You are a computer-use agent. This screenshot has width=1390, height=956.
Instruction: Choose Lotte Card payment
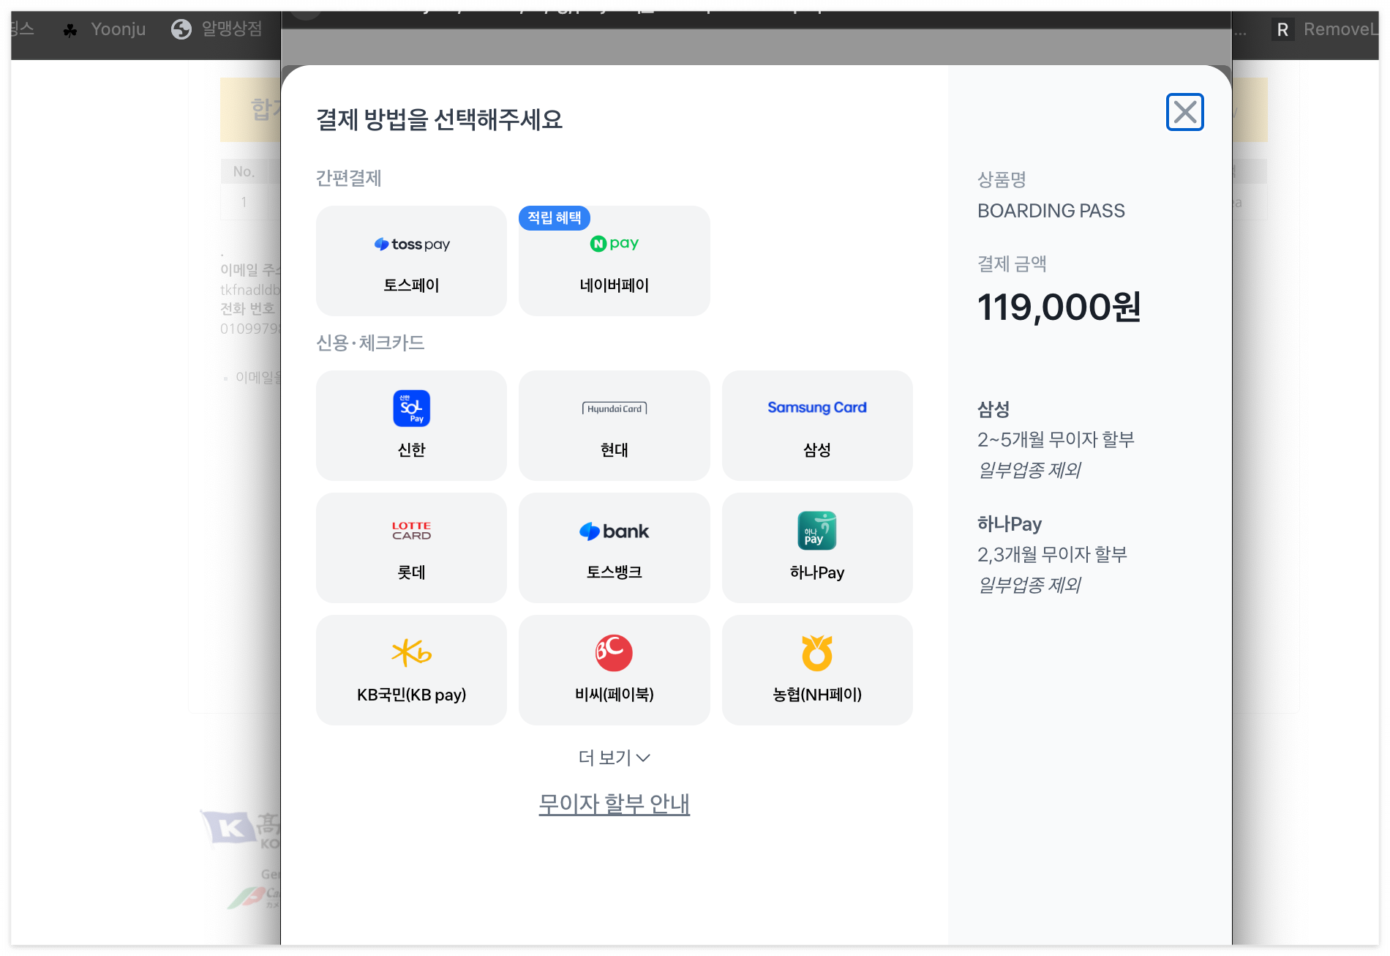(x=411, y=548)
